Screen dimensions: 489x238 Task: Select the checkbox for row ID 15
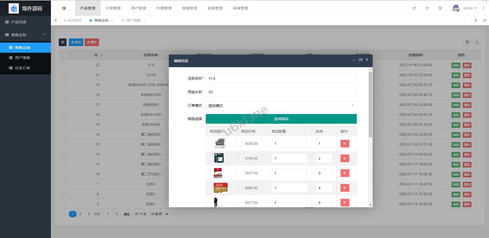[x=65, y=125]
